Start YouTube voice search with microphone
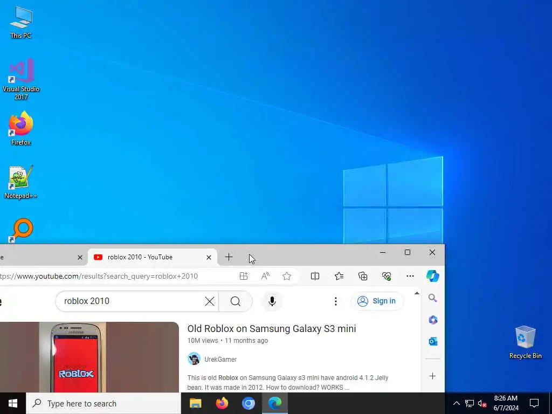552x414 pixels. (x=272, y=301)
